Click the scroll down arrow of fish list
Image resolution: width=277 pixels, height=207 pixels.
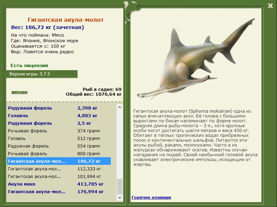[119, 197]
